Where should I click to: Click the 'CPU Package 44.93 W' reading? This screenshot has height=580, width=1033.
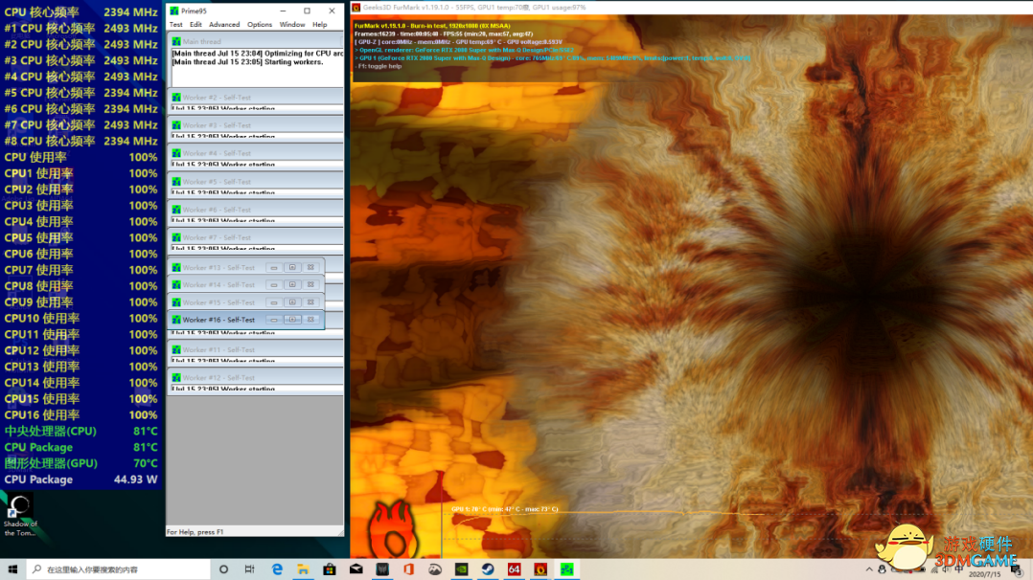tap(81, 480)
